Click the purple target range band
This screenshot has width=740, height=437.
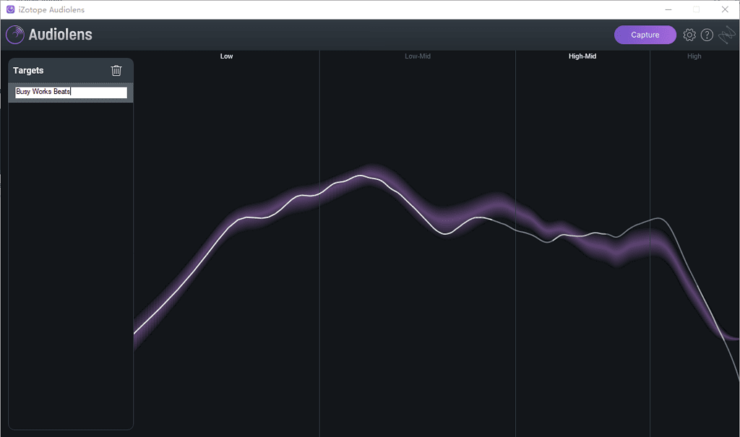621,249
